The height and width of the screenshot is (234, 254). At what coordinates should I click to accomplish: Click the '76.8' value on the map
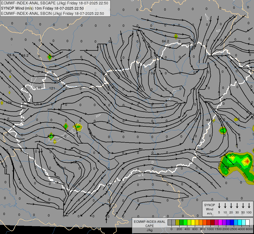(x=11, y=55)
